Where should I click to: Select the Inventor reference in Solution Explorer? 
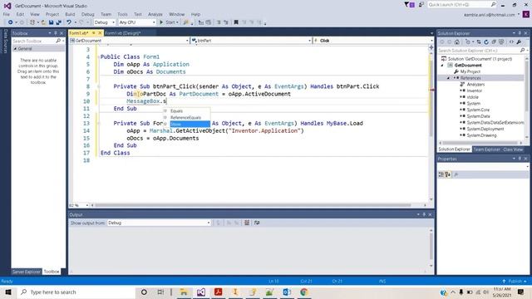point(475,91)
